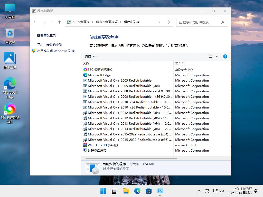This screenshot has width=263, height=197.
Task: Select Visual C++ 2015-2022 Redistributable (x64) icon
Action: [85, 134]
